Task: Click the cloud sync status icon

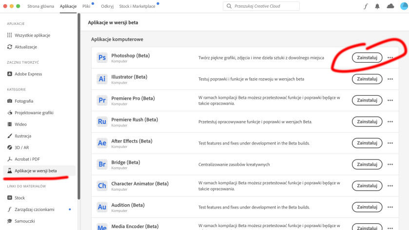Action: [390, 6]
